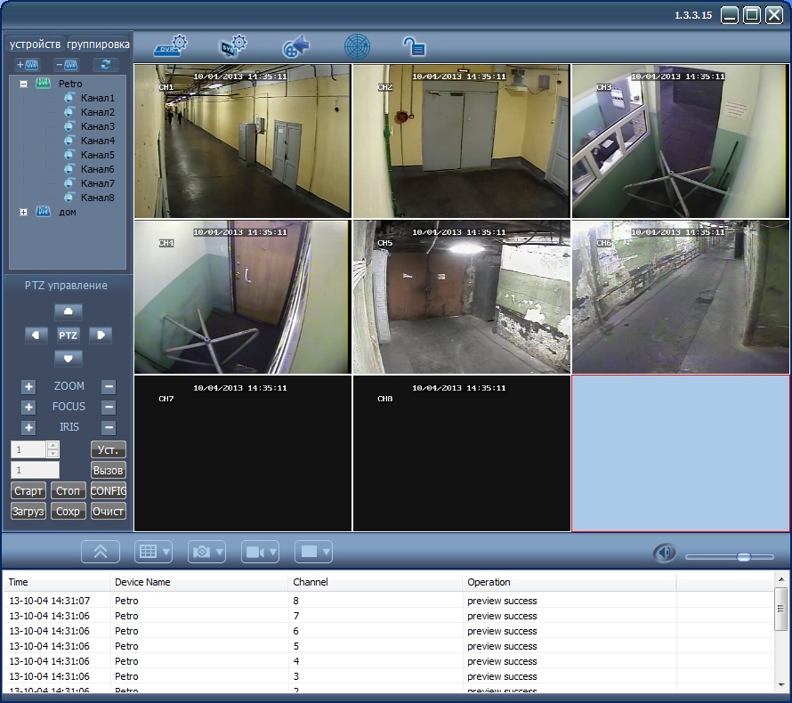The image size is (792, 703).
Task: Refresh the device list
Action: (x=106, y=65)
